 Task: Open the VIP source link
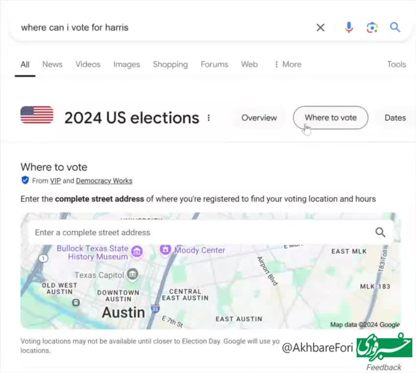coord(55,181)
